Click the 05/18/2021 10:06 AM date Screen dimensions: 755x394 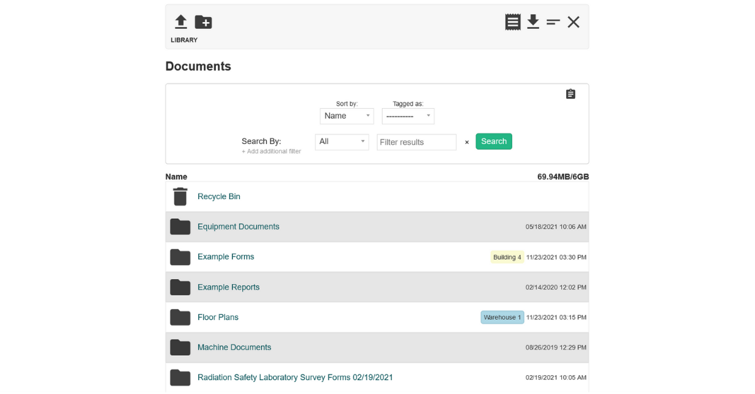556,227
